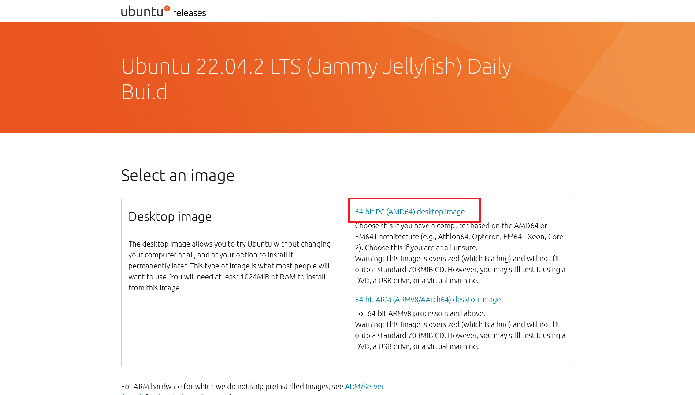Click the 'Desktop image' section heading
The height and width of the screenshot is (395, 695).
(170, 217)
